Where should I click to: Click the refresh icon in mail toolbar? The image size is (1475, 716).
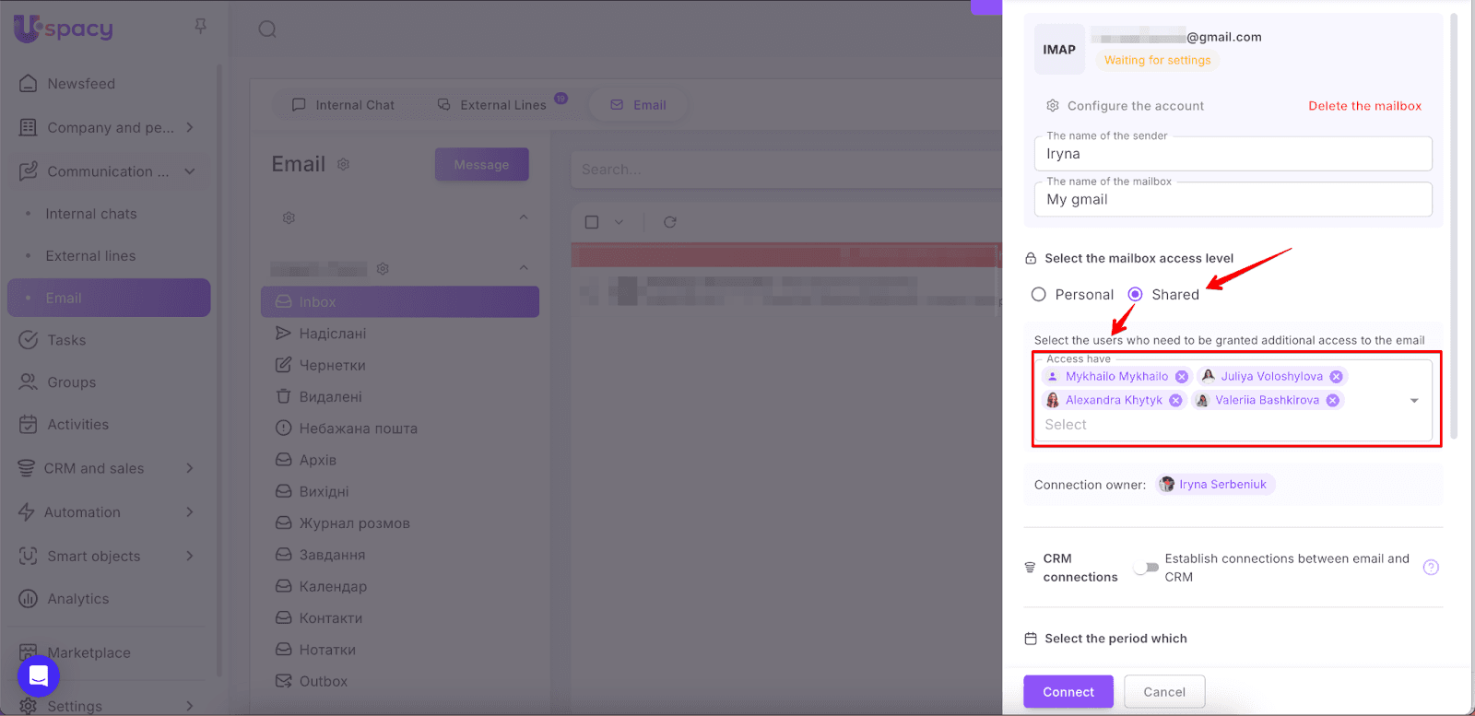pos(670,222)
